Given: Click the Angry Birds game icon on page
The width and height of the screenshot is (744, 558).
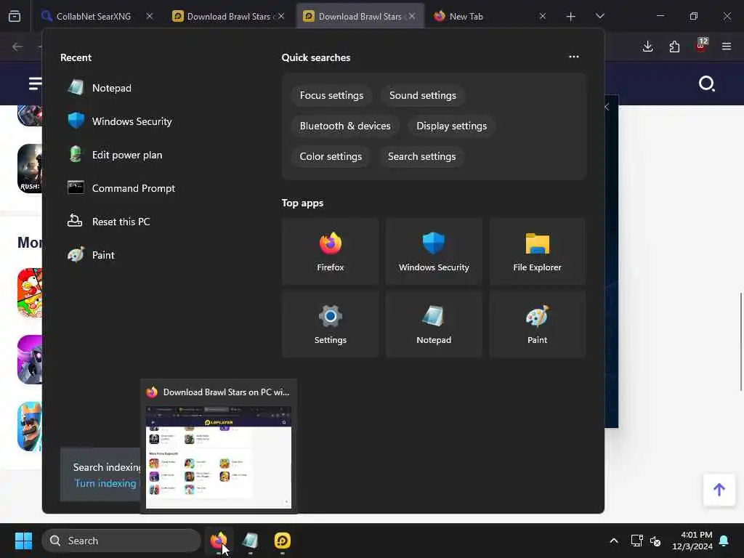Looking at the screenshot, I should click(30, 292).
